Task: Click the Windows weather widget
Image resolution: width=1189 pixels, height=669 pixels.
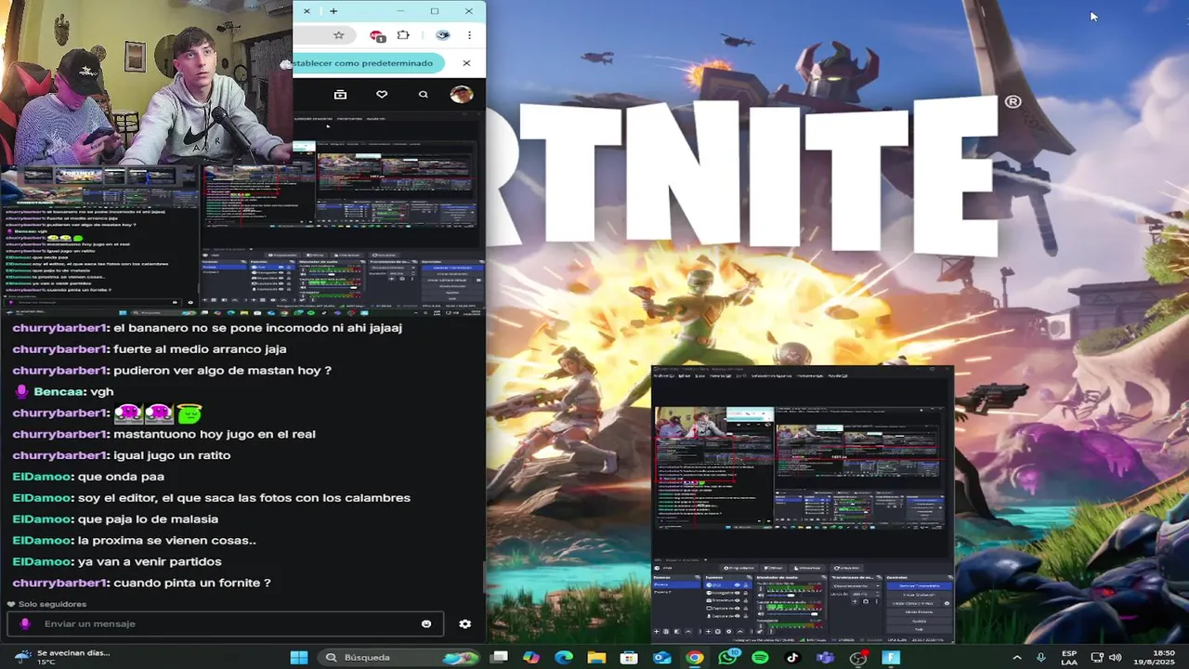Action: [63, 657]
